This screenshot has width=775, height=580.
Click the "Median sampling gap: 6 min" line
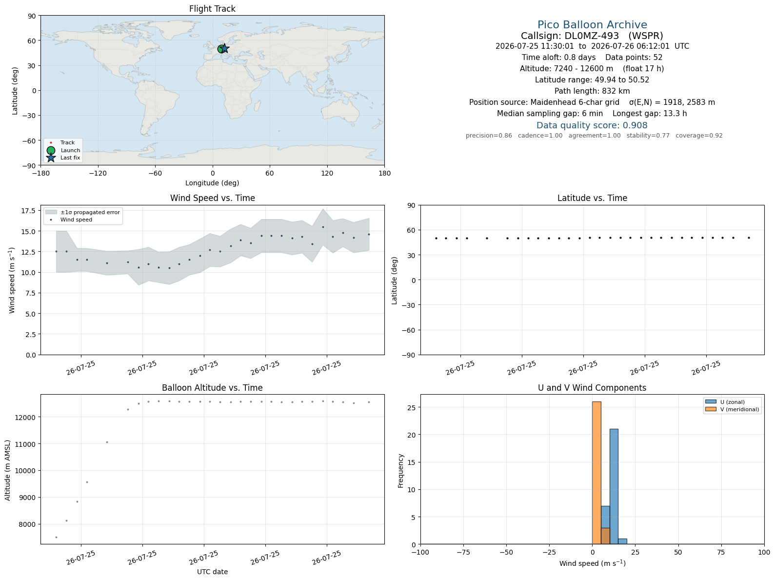click(592, 114)
